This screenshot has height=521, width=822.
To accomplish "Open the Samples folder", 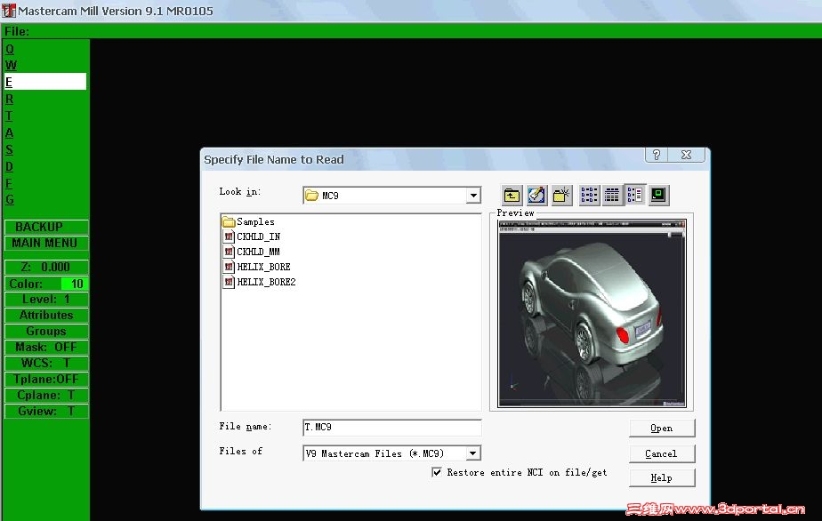I will (x=248, y=221).
